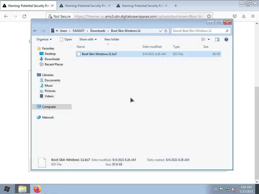
Task: Refresh the Boot Skin Windows 11 folder
Action: tap(166, 31)
